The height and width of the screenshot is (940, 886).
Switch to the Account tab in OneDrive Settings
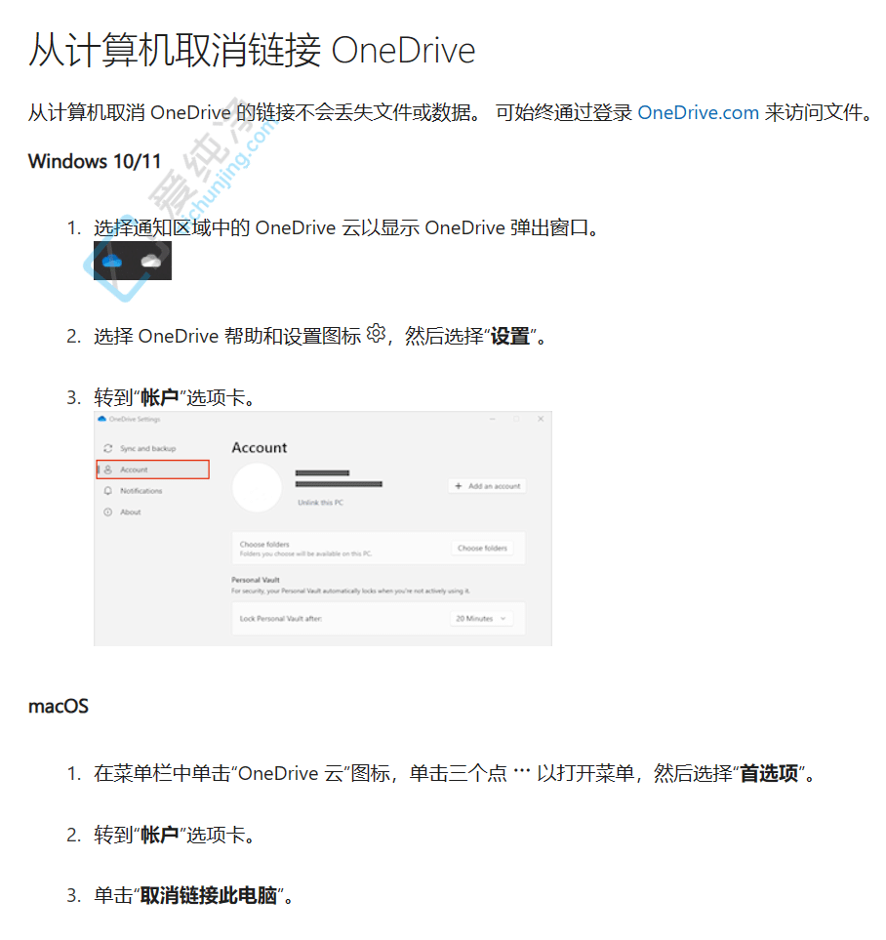(135, 470)
